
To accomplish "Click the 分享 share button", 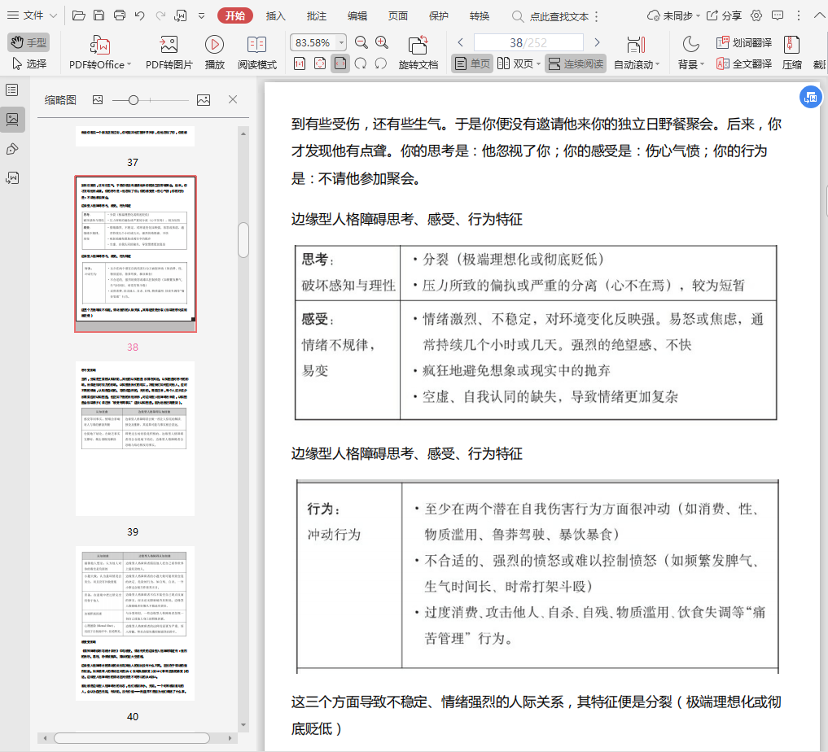I will coord(724,15).
